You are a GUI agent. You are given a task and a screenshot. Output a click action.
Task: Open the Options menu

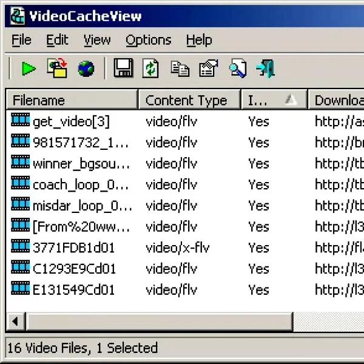149,40
